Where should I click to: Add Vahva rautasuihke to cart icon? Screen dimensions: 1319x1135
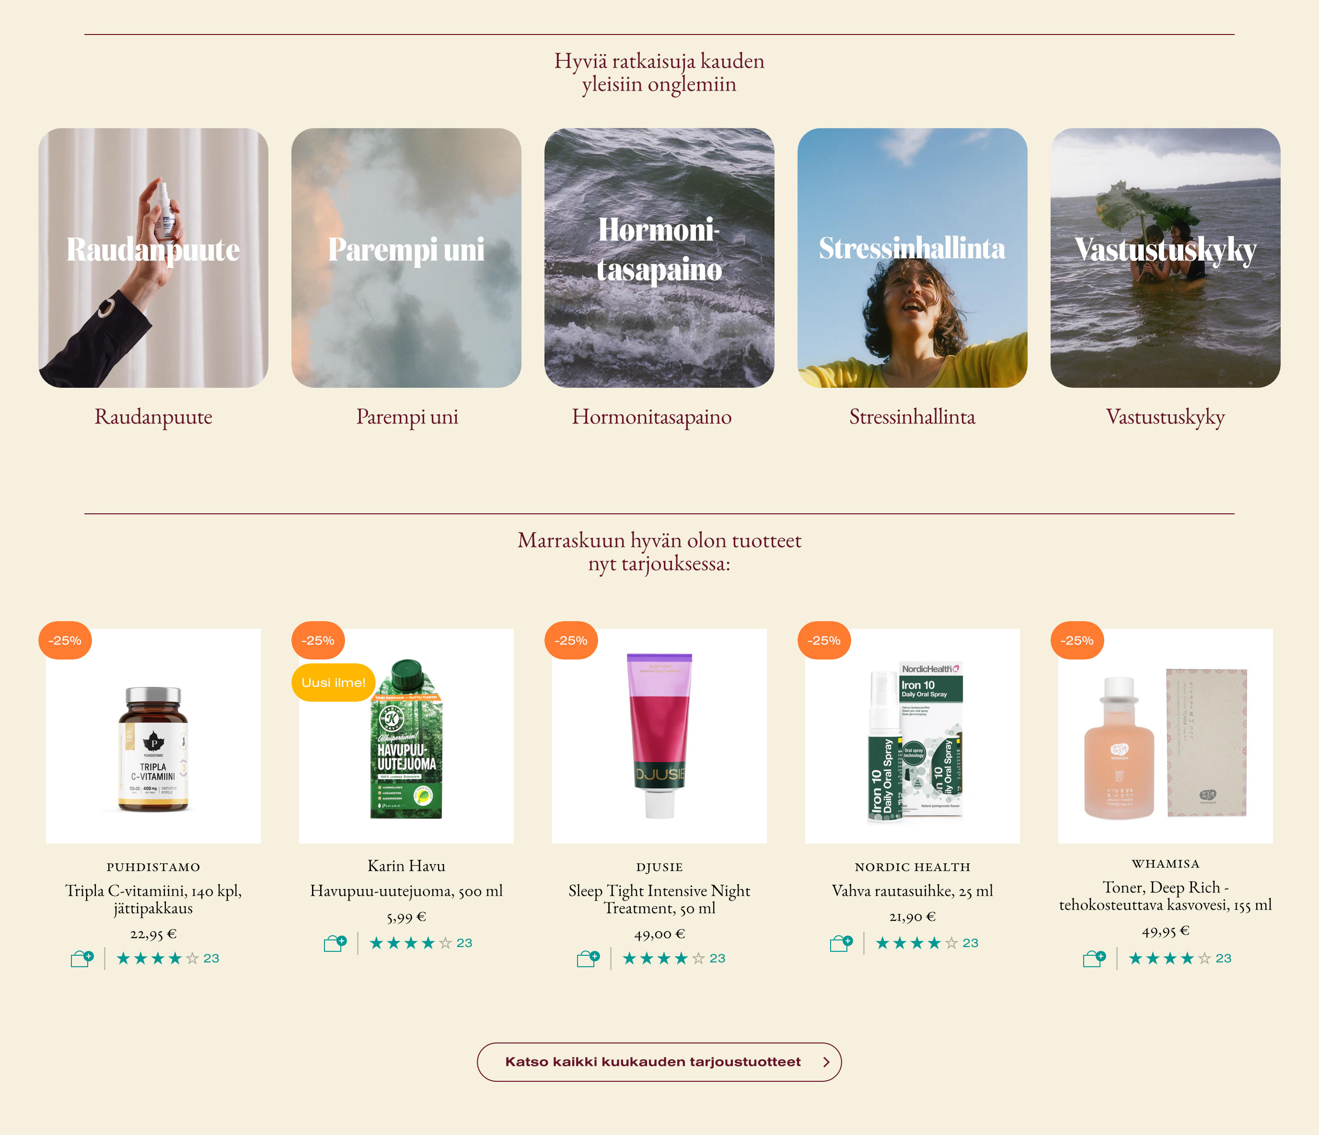pyautogui.click(x=842, y=943)
